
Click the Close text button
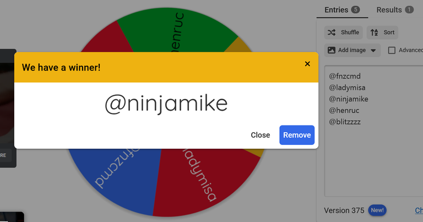261,135
